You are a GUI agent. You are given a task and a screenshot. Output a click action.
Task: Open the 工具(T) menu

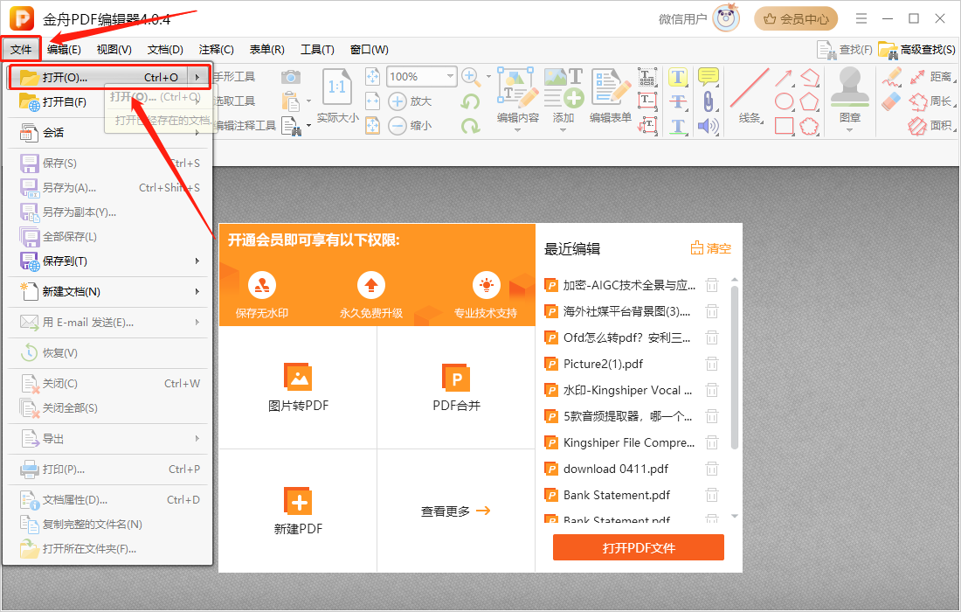317,50
